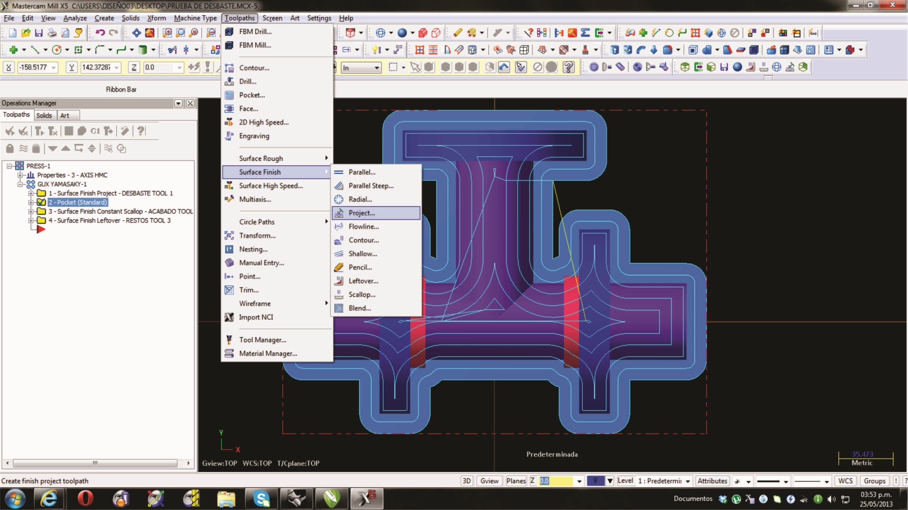
Task: Click the green plus create point icon
Action: 14,50
